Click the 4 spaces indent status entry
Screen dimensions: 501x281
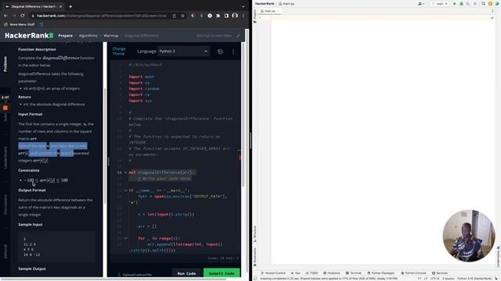(448, 279)
